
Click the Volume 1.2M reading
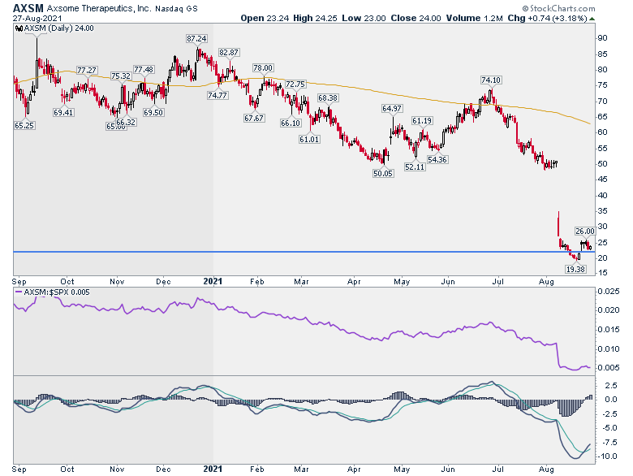475,18
